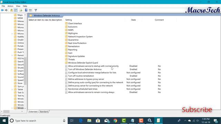Viewport: 221px width, 124px height.
Task: Click the Back arrow in the toolbar
Action: (2, 10)
